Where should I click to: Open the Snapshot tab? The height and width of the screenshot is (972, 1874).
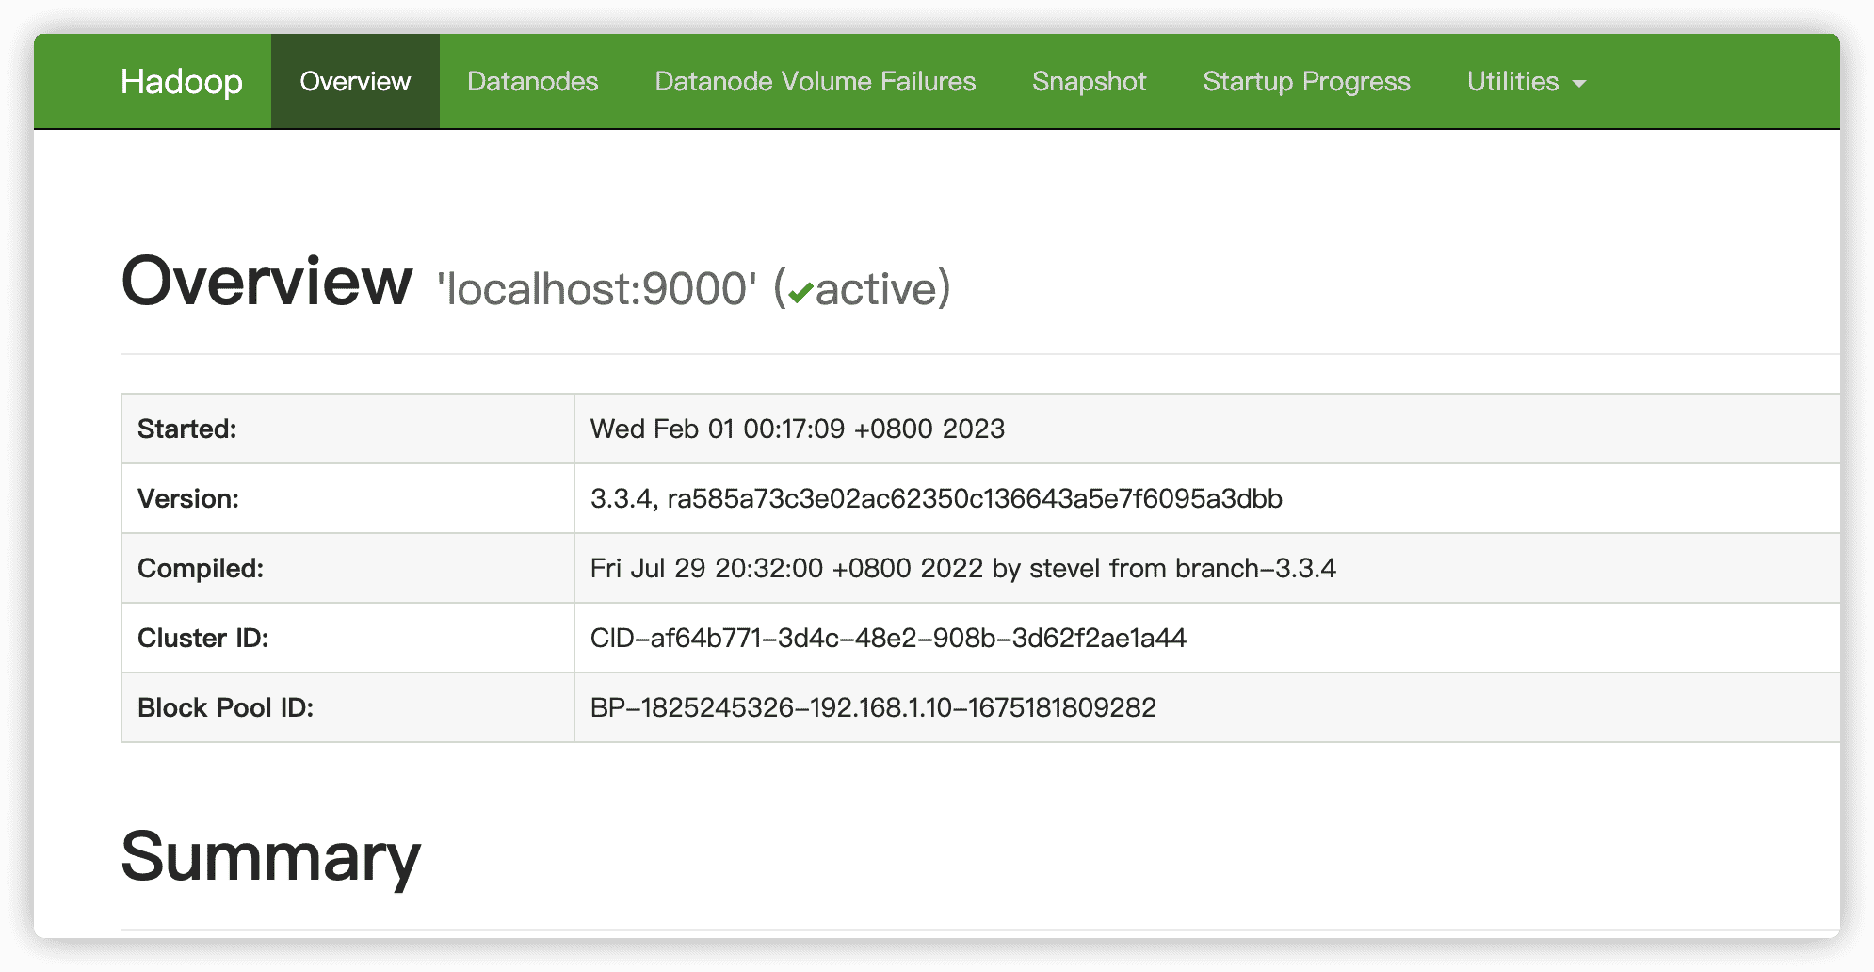click(x=1090, y=82)
